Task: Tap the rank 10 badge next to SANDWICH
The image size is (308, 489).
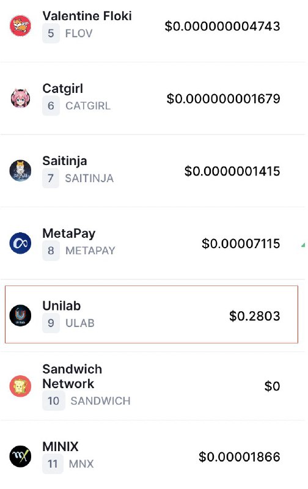Action: (53, 401)
